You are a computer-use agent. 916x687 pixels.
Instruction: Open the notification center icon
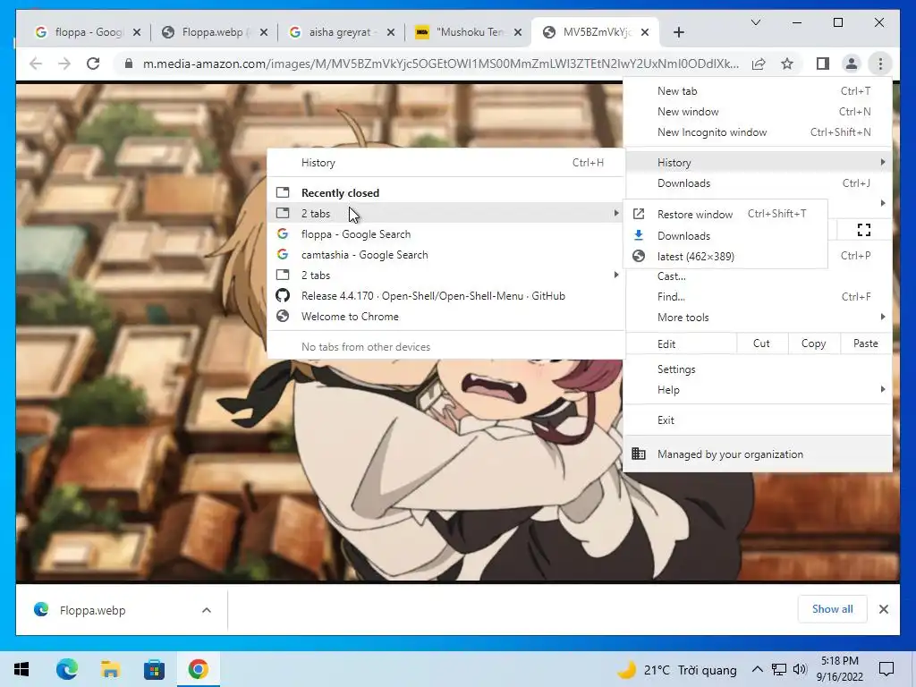(886, 669)
